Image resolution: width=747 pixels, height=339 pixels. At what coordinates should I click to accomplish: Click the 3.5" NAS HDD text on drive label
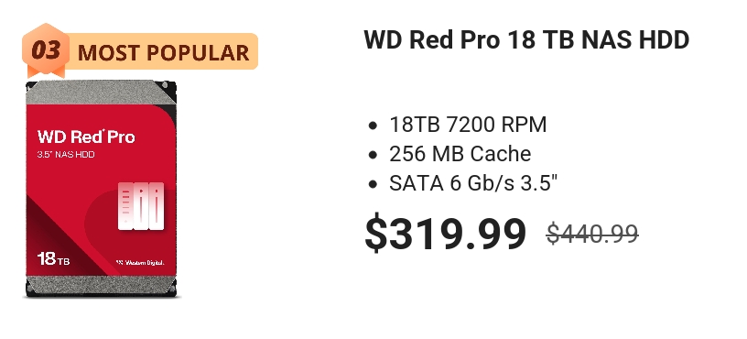click(x=66, y=155)
